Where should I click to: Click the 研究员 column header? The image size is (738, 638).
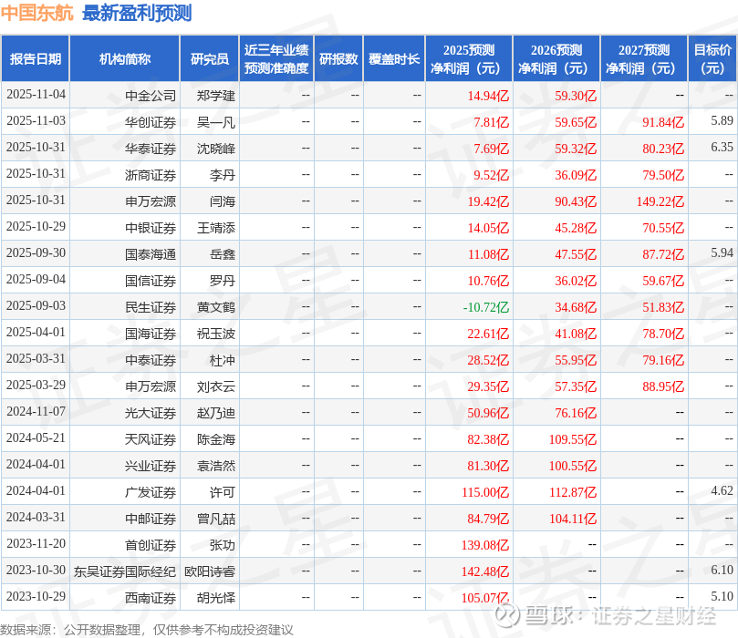(x=210, y=58)
